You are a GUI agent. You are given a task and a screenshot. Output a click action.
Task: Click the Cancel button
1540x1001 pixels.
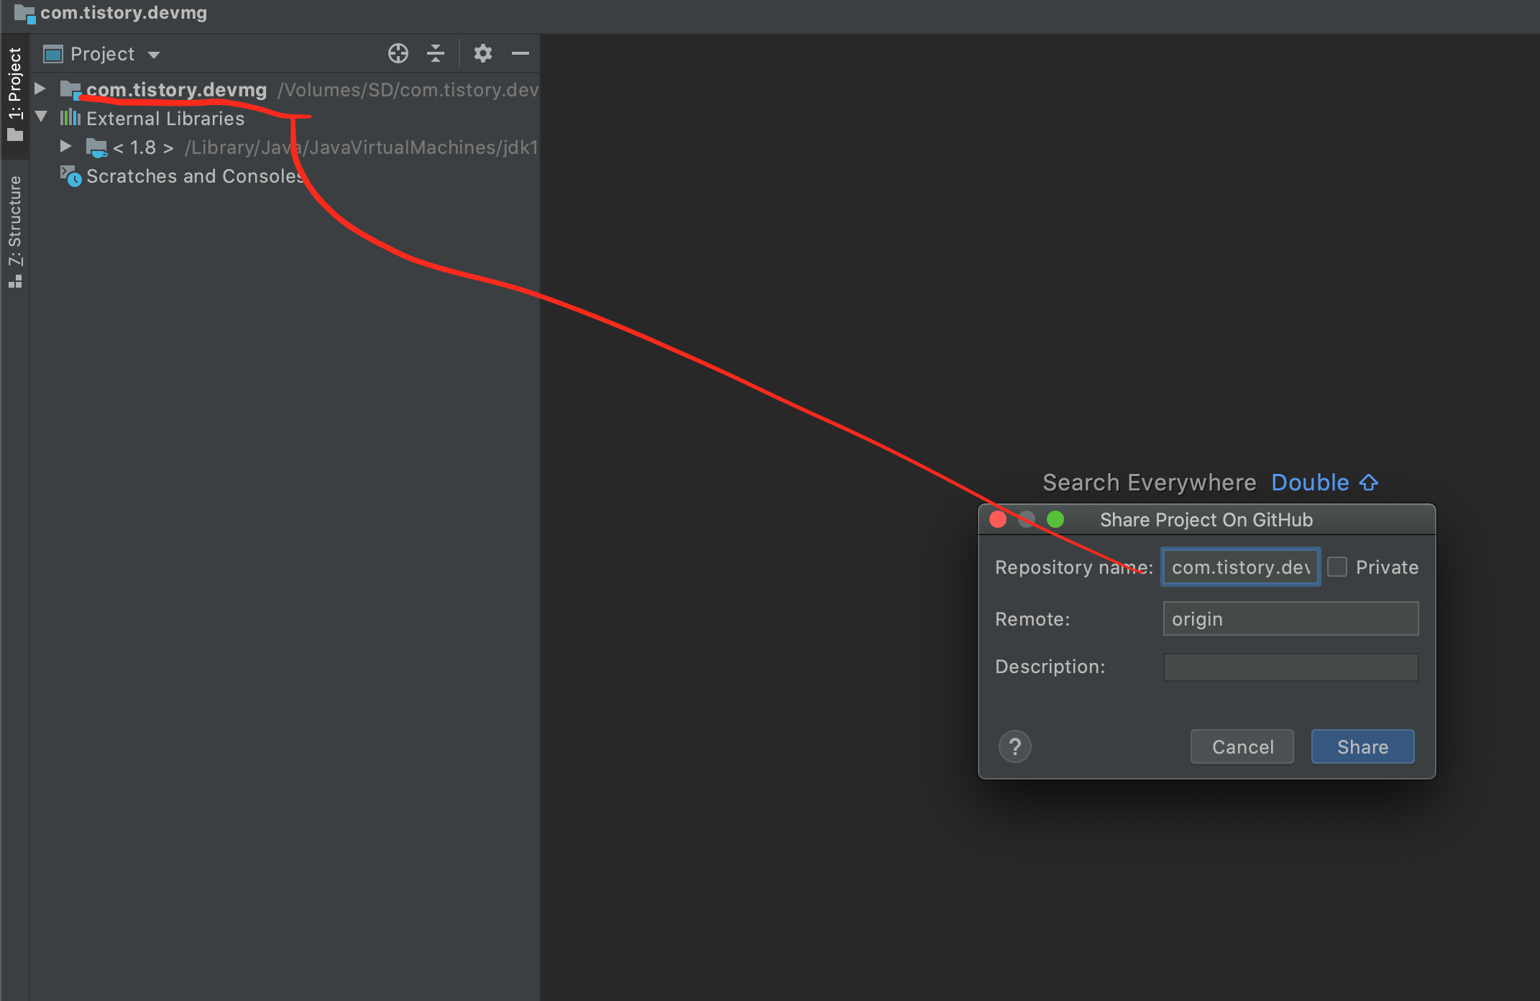1242,746
